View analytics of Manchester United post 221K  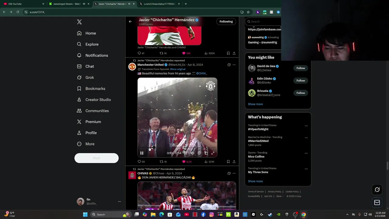(209, 162)
